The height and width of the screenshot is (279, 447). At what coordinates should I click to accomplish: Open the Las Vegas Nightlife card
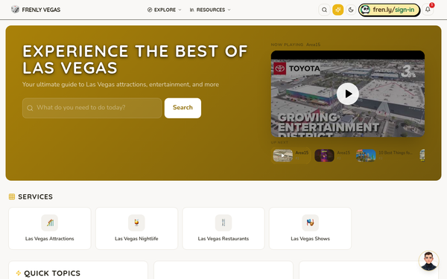point(136,228)
